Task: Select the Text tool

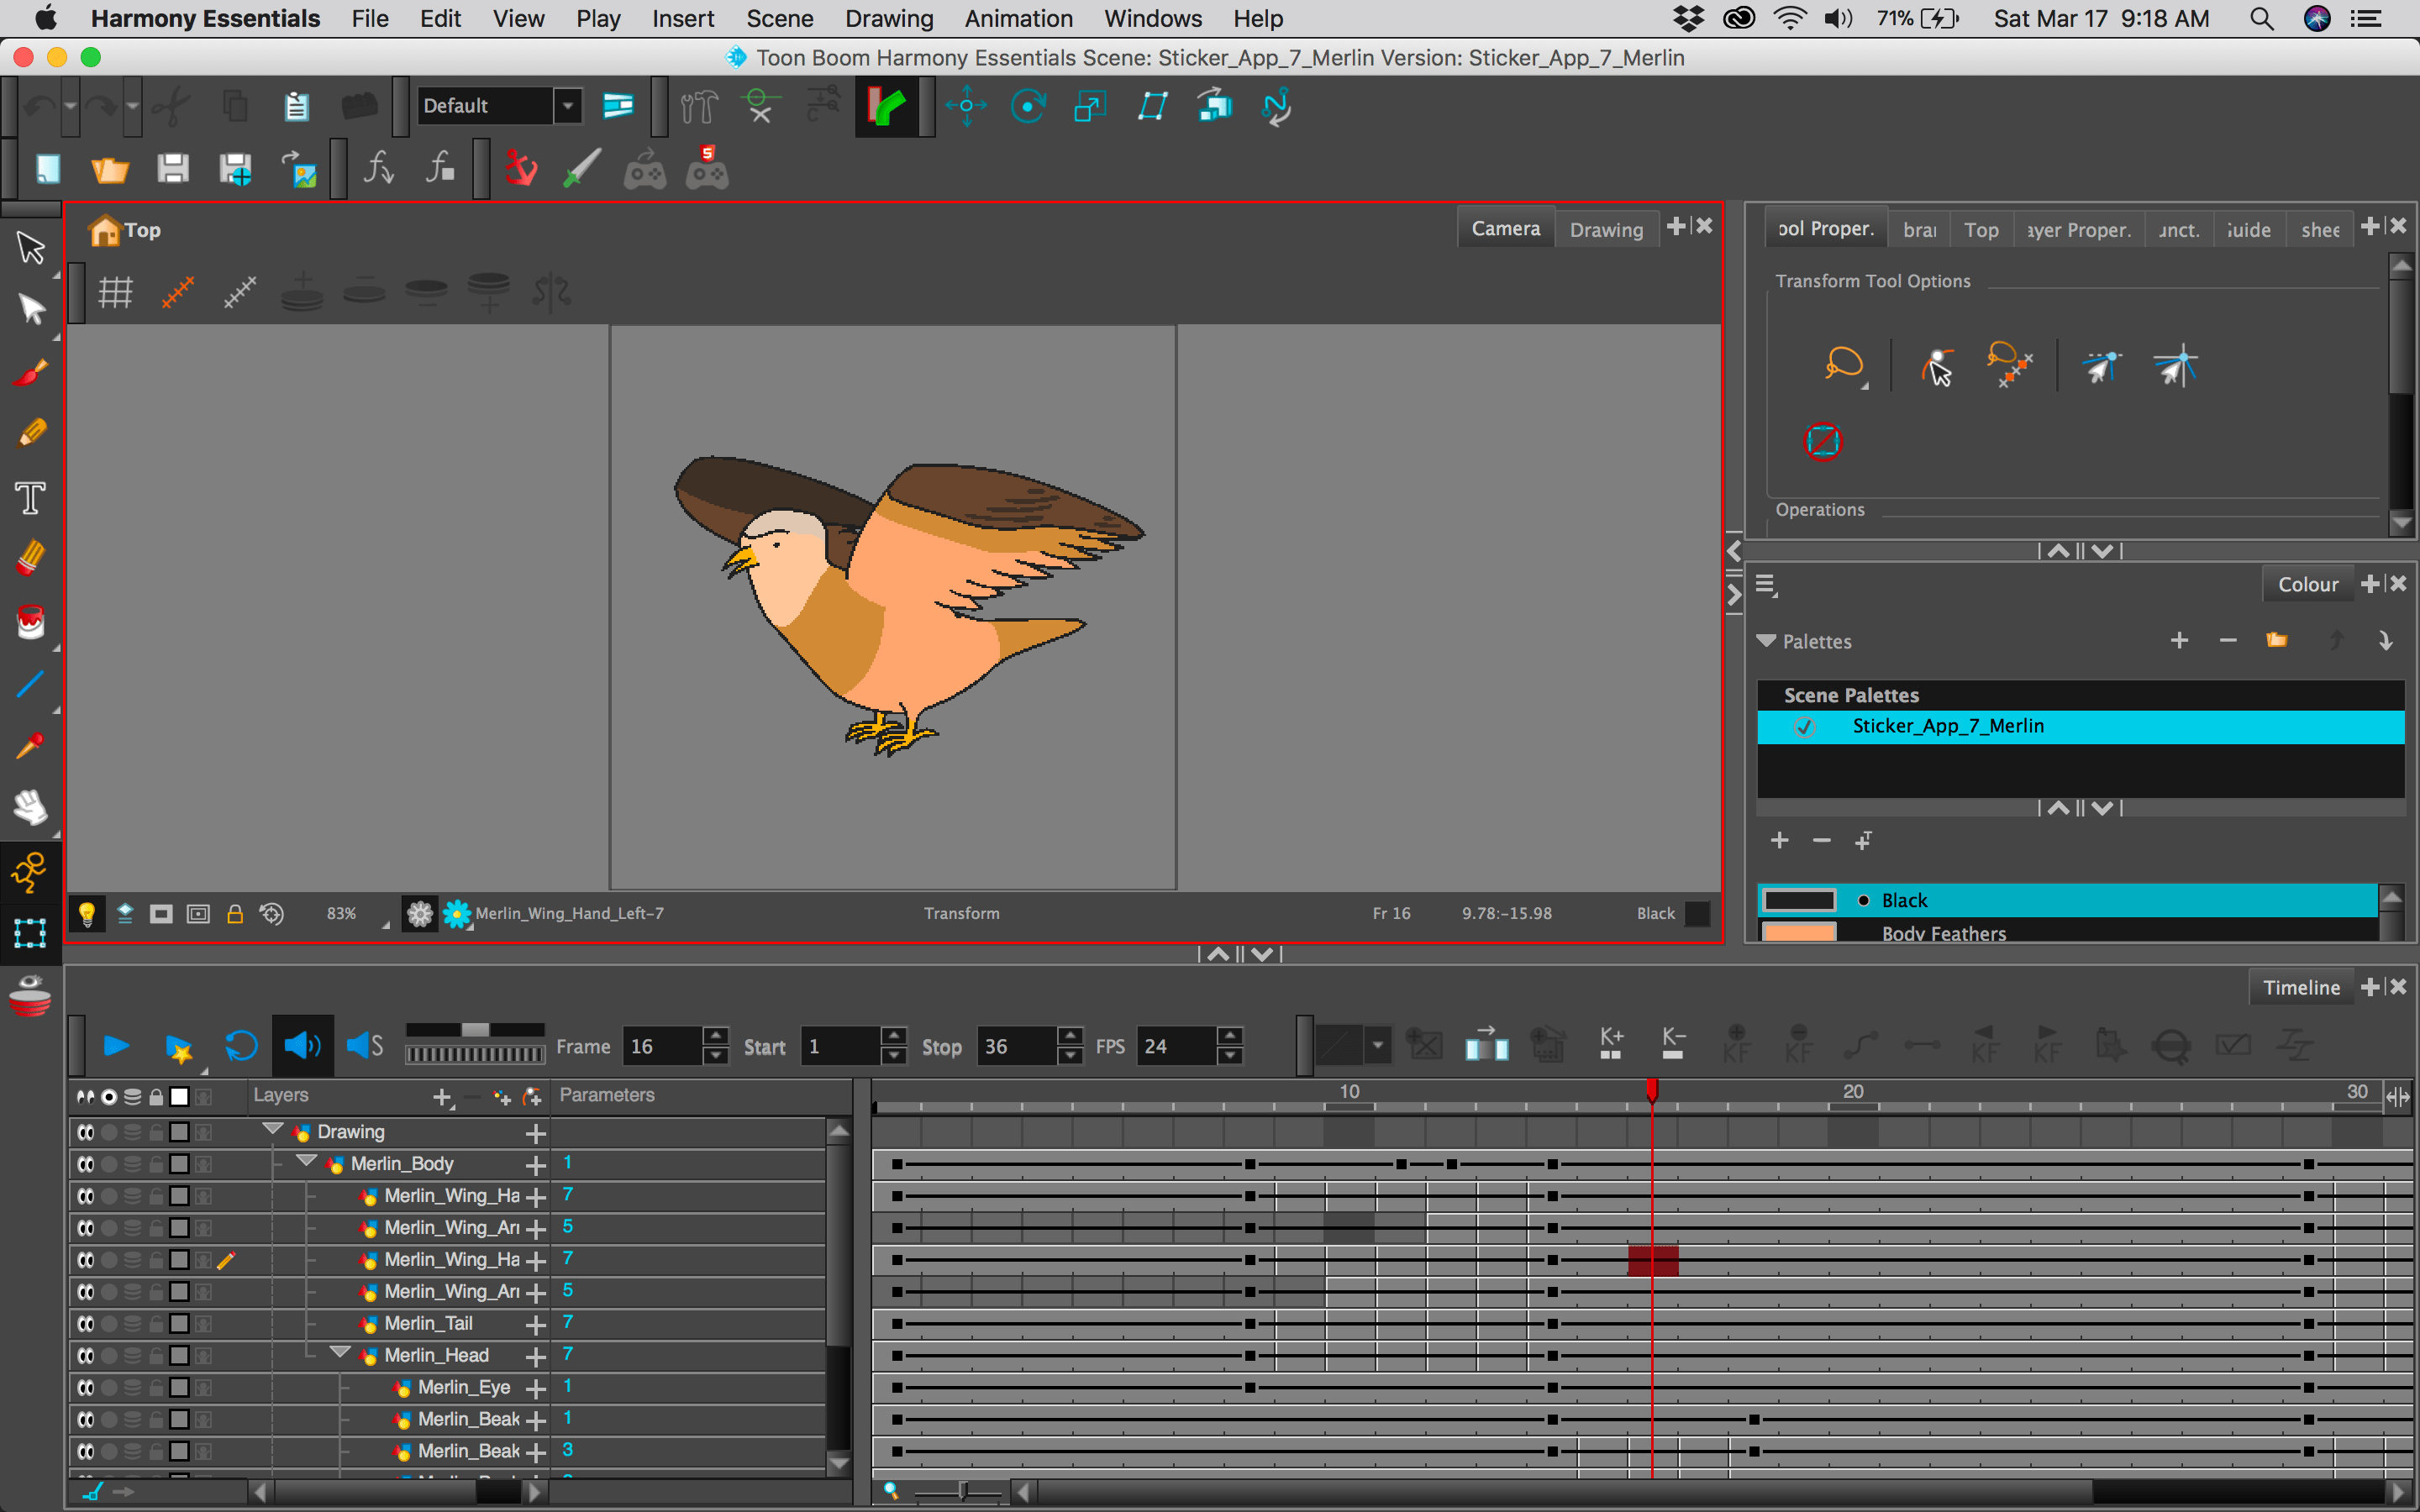Action: 31,497
